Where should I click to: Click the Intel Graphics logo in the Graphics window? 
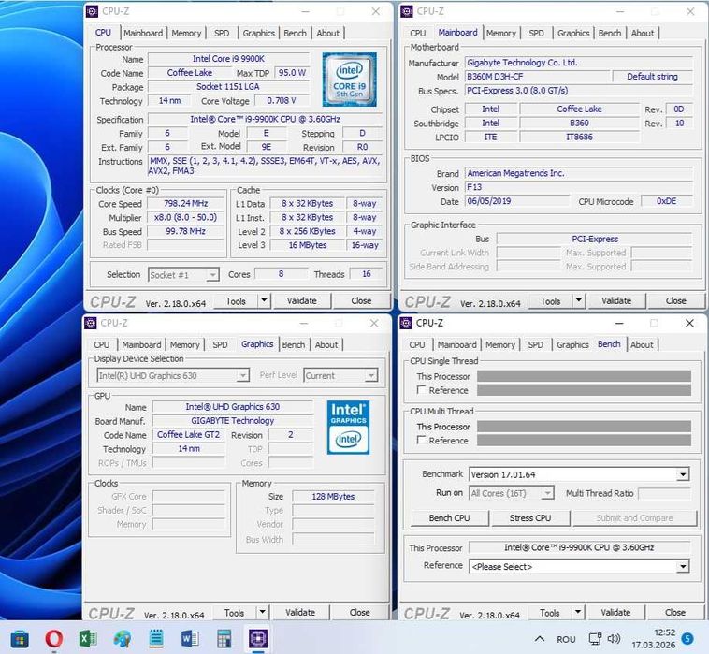[x=348, y=427]
